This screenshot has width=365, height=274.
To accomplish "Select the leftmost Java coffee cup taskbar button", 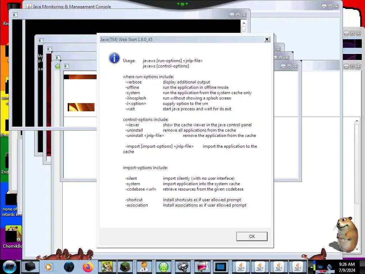I will click(241, 267).
